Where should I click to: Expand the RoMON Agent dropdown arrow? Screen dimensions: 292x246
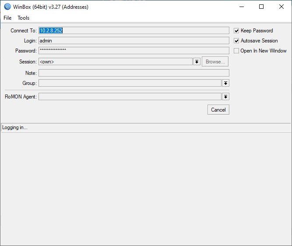point(225,97)
